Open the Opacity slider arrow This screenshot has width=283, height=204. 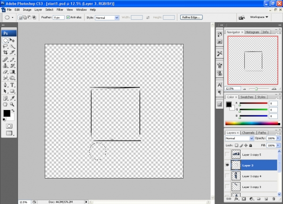tap(278, 138)
